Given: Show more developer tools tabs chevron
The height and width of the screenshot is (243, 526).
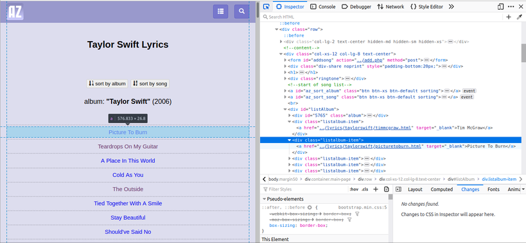Looking at the screenshot, I should coord(451,6).
